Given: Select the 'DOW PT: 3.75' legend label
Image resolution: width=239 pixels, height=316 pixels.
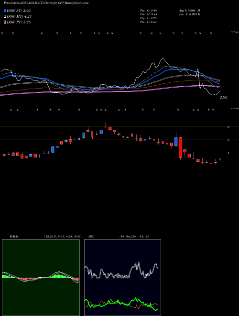Looking at the screenshot, I should click(x=19, y=22).
